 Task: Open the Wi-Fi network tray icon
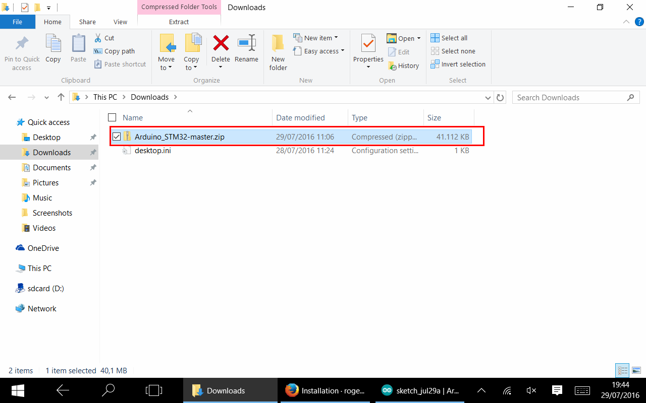pos(507,390)
